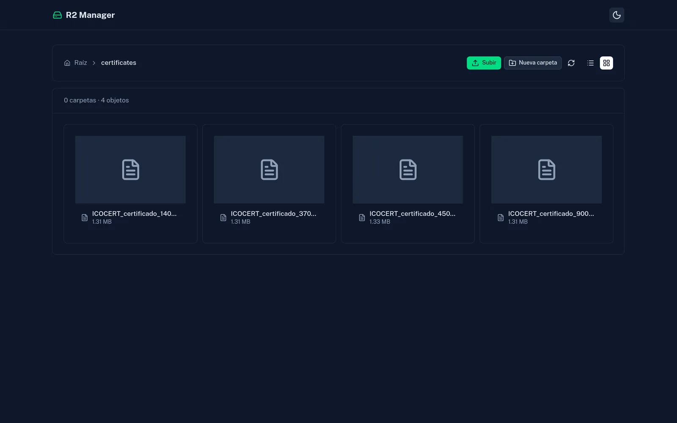
Task: Click small file icon beside ICOCERT_certificado_900
Action: [x=501, y=217]
